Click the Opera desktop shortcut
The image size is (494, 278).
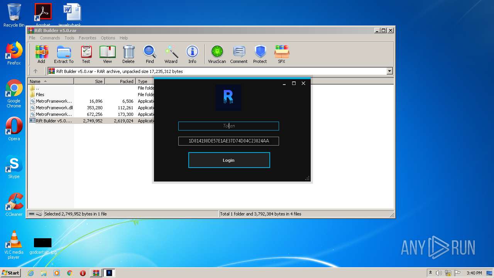(x=14, y=129)
